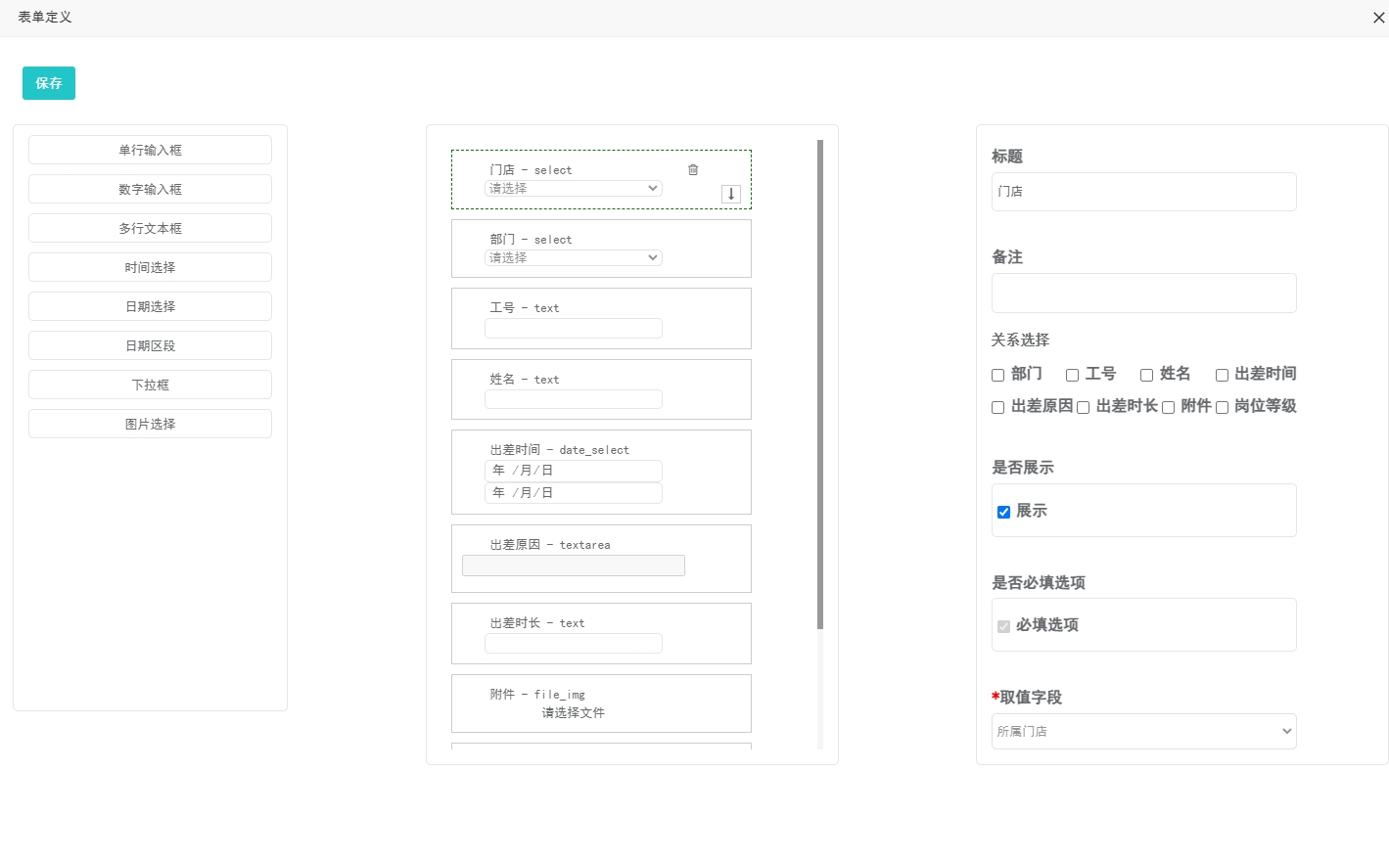Click the first 出差时间 date input

coord(574,471)
